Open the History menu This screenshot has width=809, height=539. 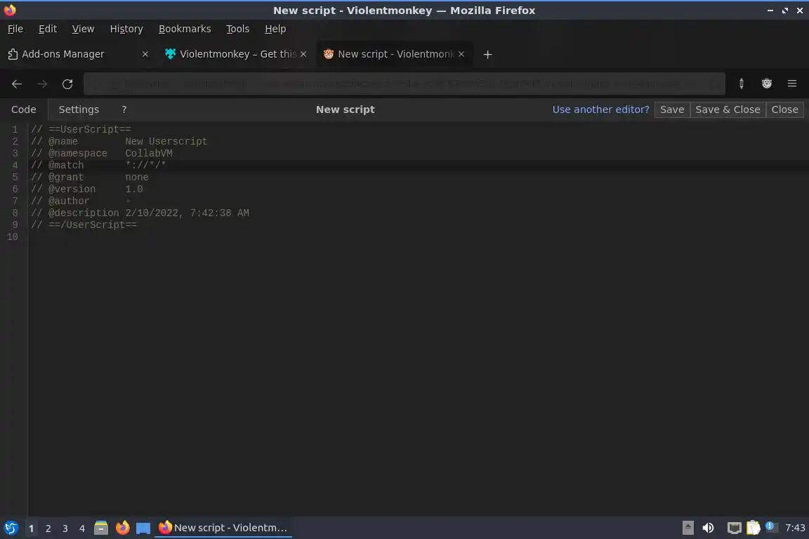pyautogui.click(x=126, y=29)
